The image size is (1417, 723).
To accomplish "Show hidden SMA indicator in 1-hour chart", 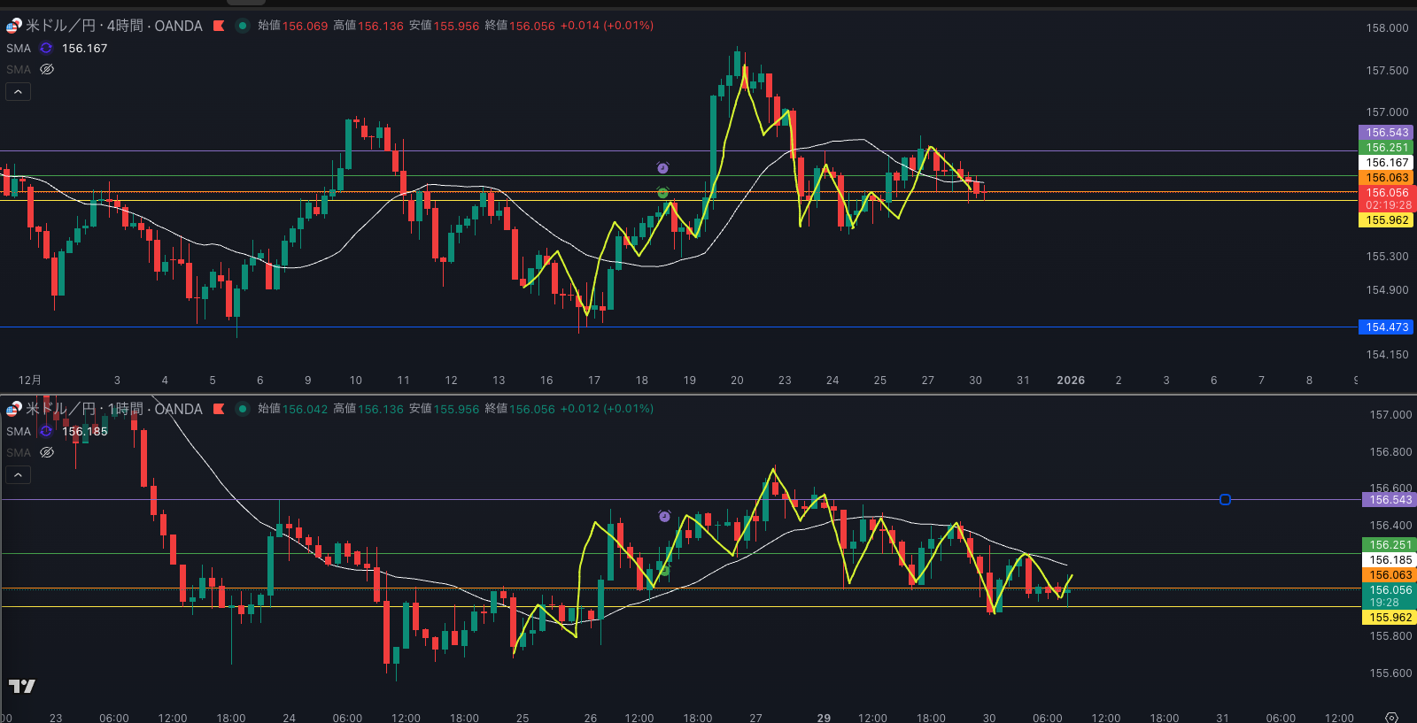I will coord(47,452).
